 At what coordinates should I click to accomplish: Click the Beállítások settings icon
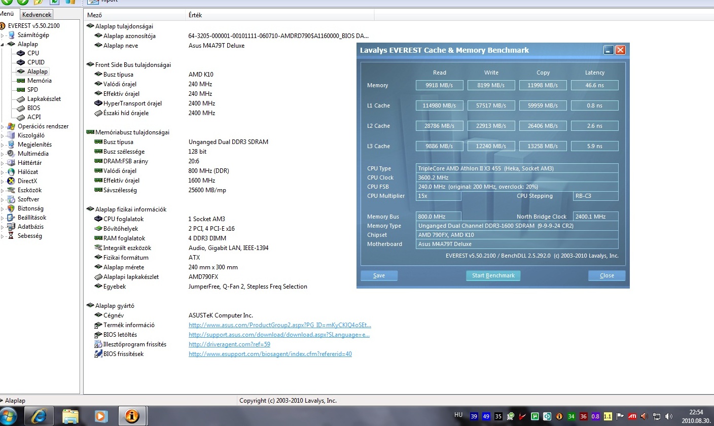pos(12,218)
